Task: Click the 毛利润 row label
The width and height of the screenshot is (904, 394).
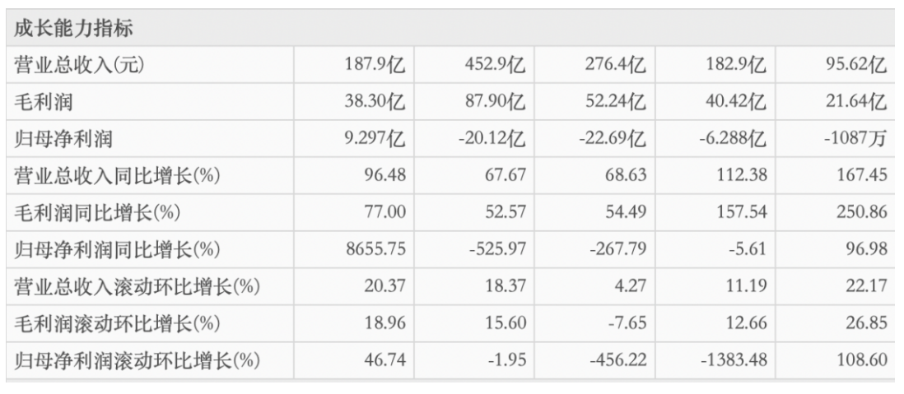Action: tap(44, 102)
